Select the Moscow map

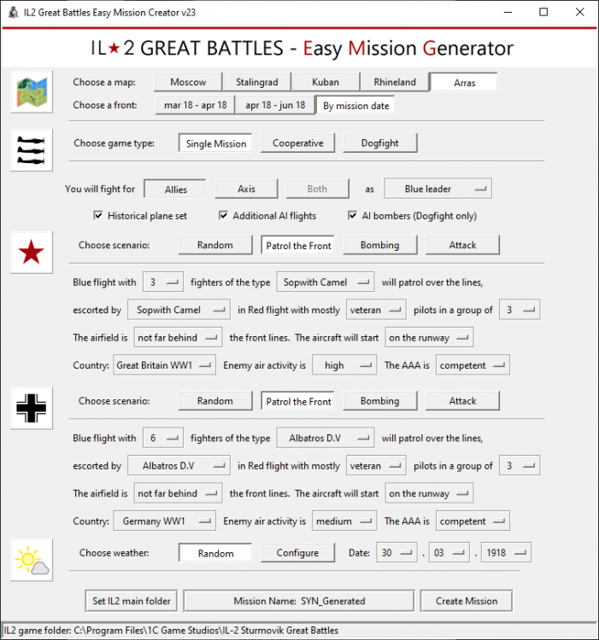coord(188,82)
